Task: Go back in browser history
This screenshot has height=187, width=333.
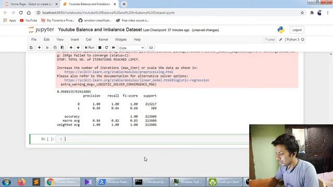Action: pos(5,12)
